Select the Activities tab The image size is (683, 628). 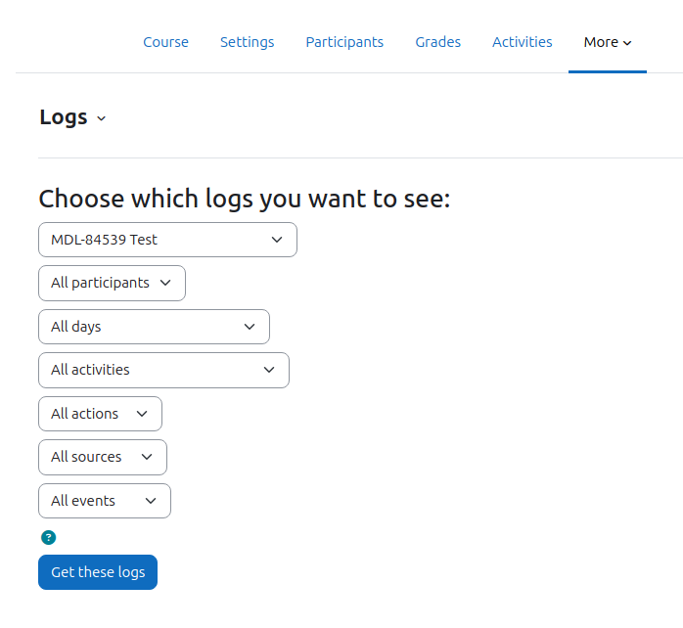[x=523, y=42]
